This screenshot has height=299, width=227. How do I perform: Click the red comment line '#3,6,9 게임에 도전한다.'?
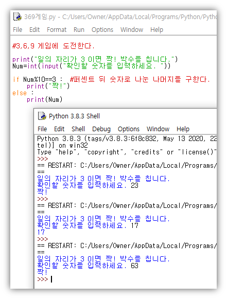[54, 46]
